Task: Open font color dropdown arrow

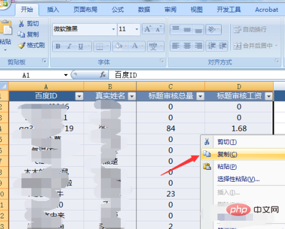Action: [143, 46]
